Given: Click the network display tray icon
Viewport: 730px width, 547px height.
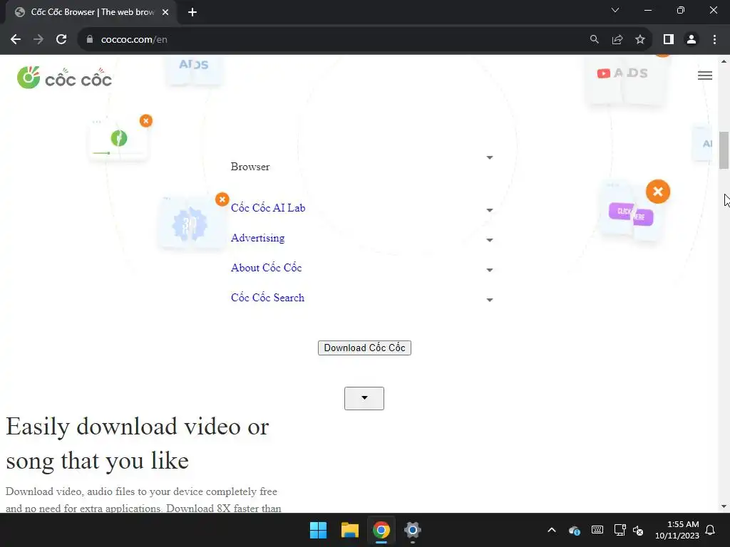Looking at the screenshot, I should click(620, 530).
